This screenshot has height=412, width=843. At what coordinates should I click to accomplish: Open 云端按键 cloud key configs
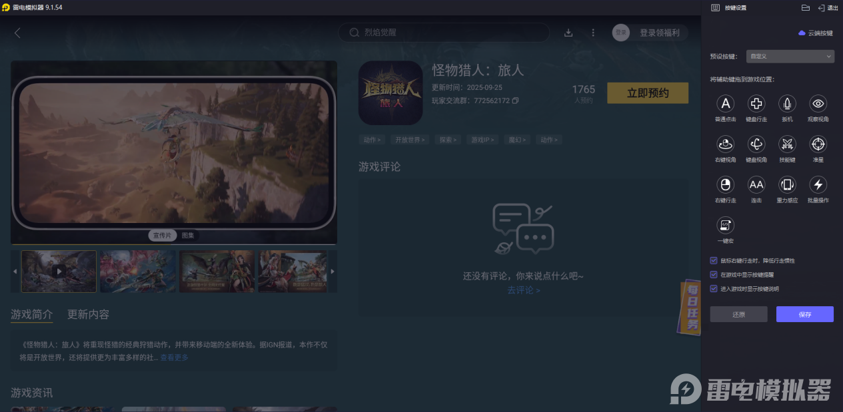[816, 33]
